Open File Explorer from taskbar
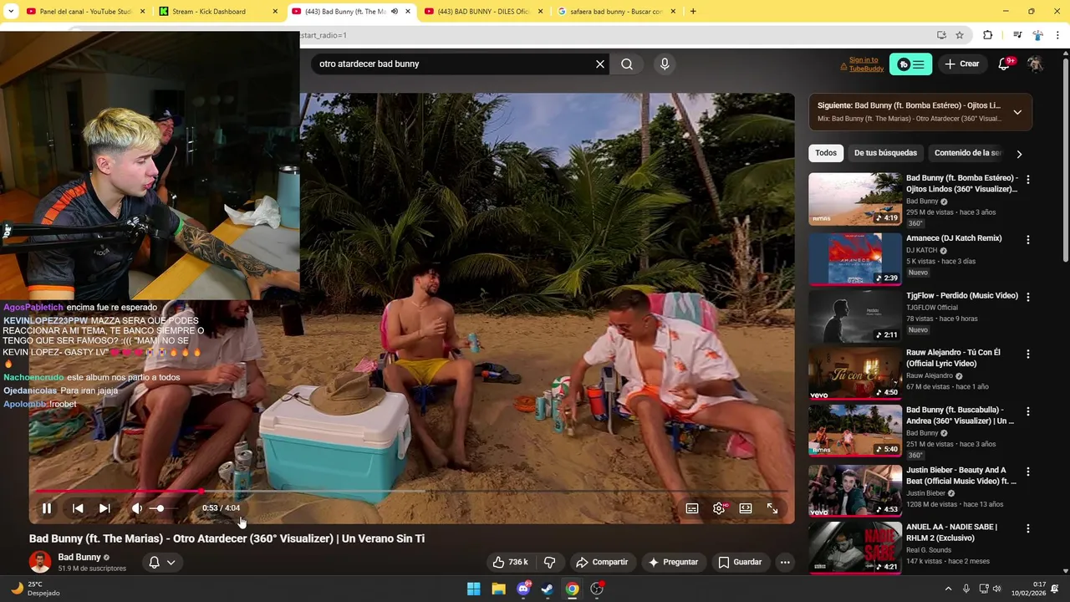Image resolution: width=1070 pixels, height=602 pixels. [498, 589]
